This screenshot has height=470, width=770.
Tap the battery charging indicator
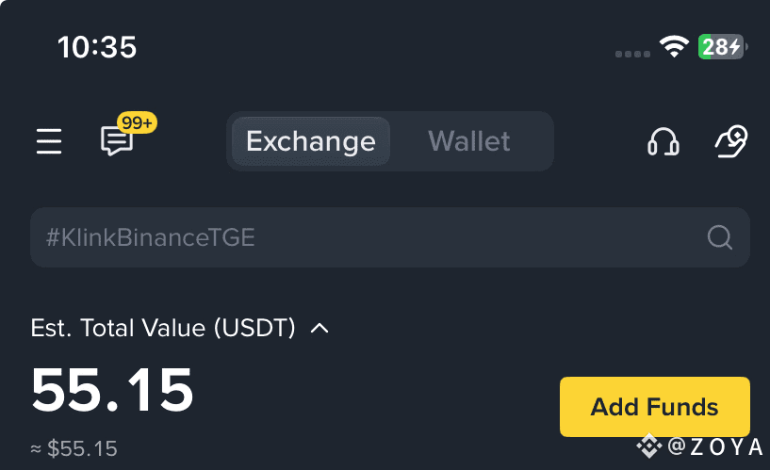[721, 46]
